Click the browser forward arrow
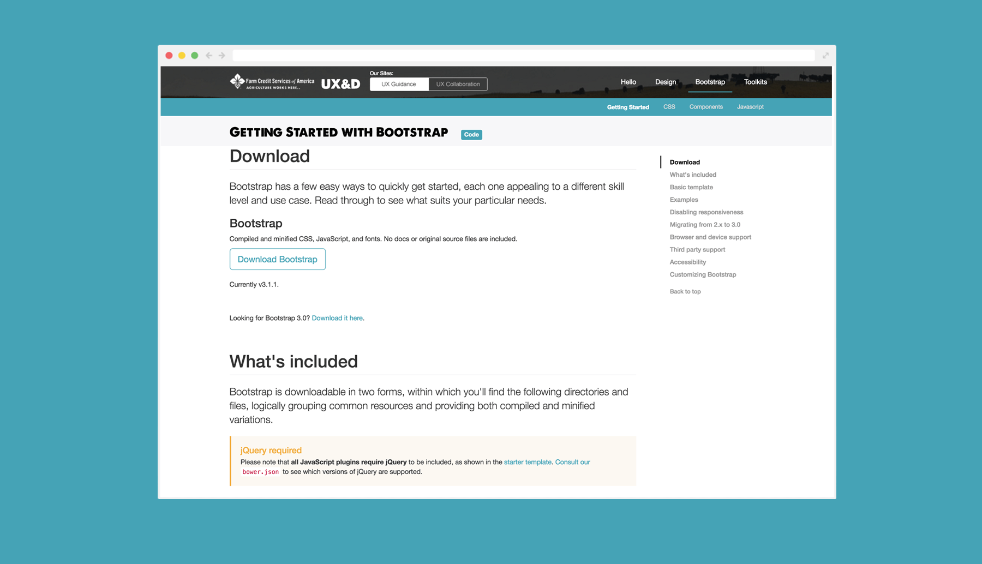This screenshot has height=564, width=982. (x=222, y=56)
